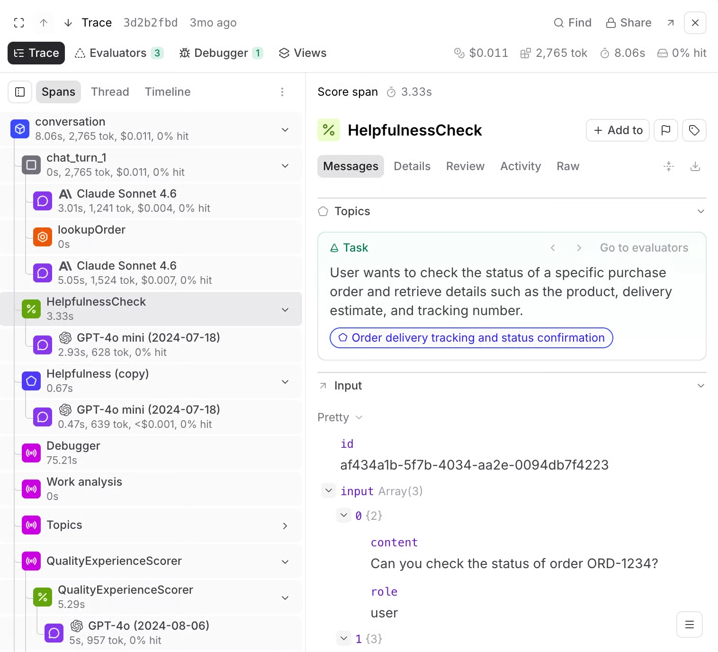Click the fullscreen expand icon
Screen dimensions: 718x652
[19, 23]
